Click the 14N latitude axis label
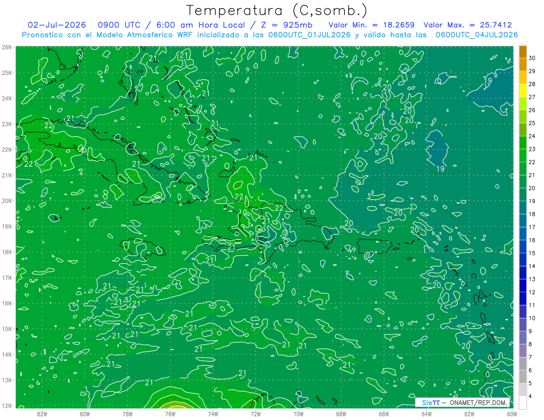Image resolution: width=544 pixels, height=420 pixels. tap(6, 354)
